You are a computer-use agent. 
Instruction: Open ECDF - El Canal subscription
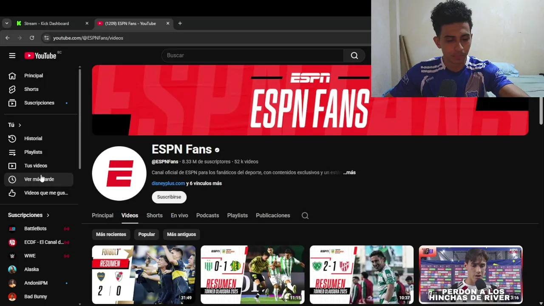pyautogui.click(x=39, y=242)
